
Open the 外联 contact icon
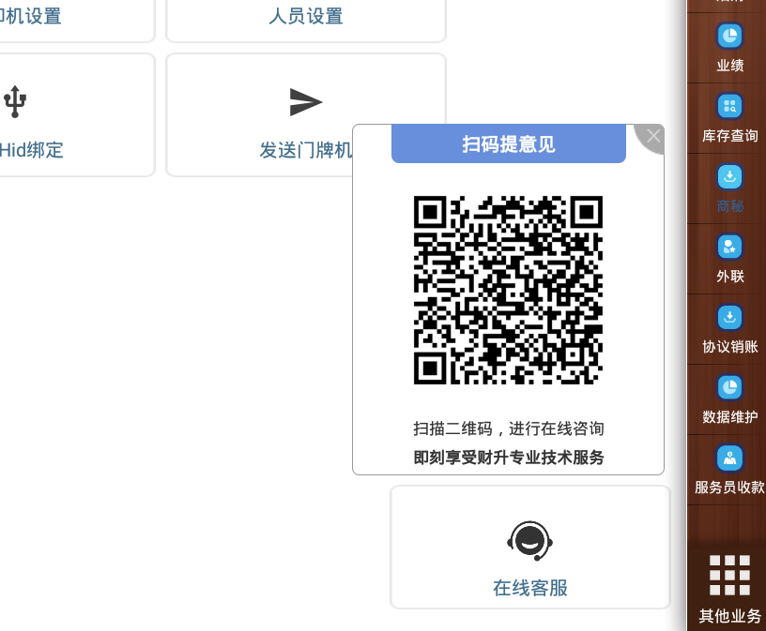click(x=729, y=247)
